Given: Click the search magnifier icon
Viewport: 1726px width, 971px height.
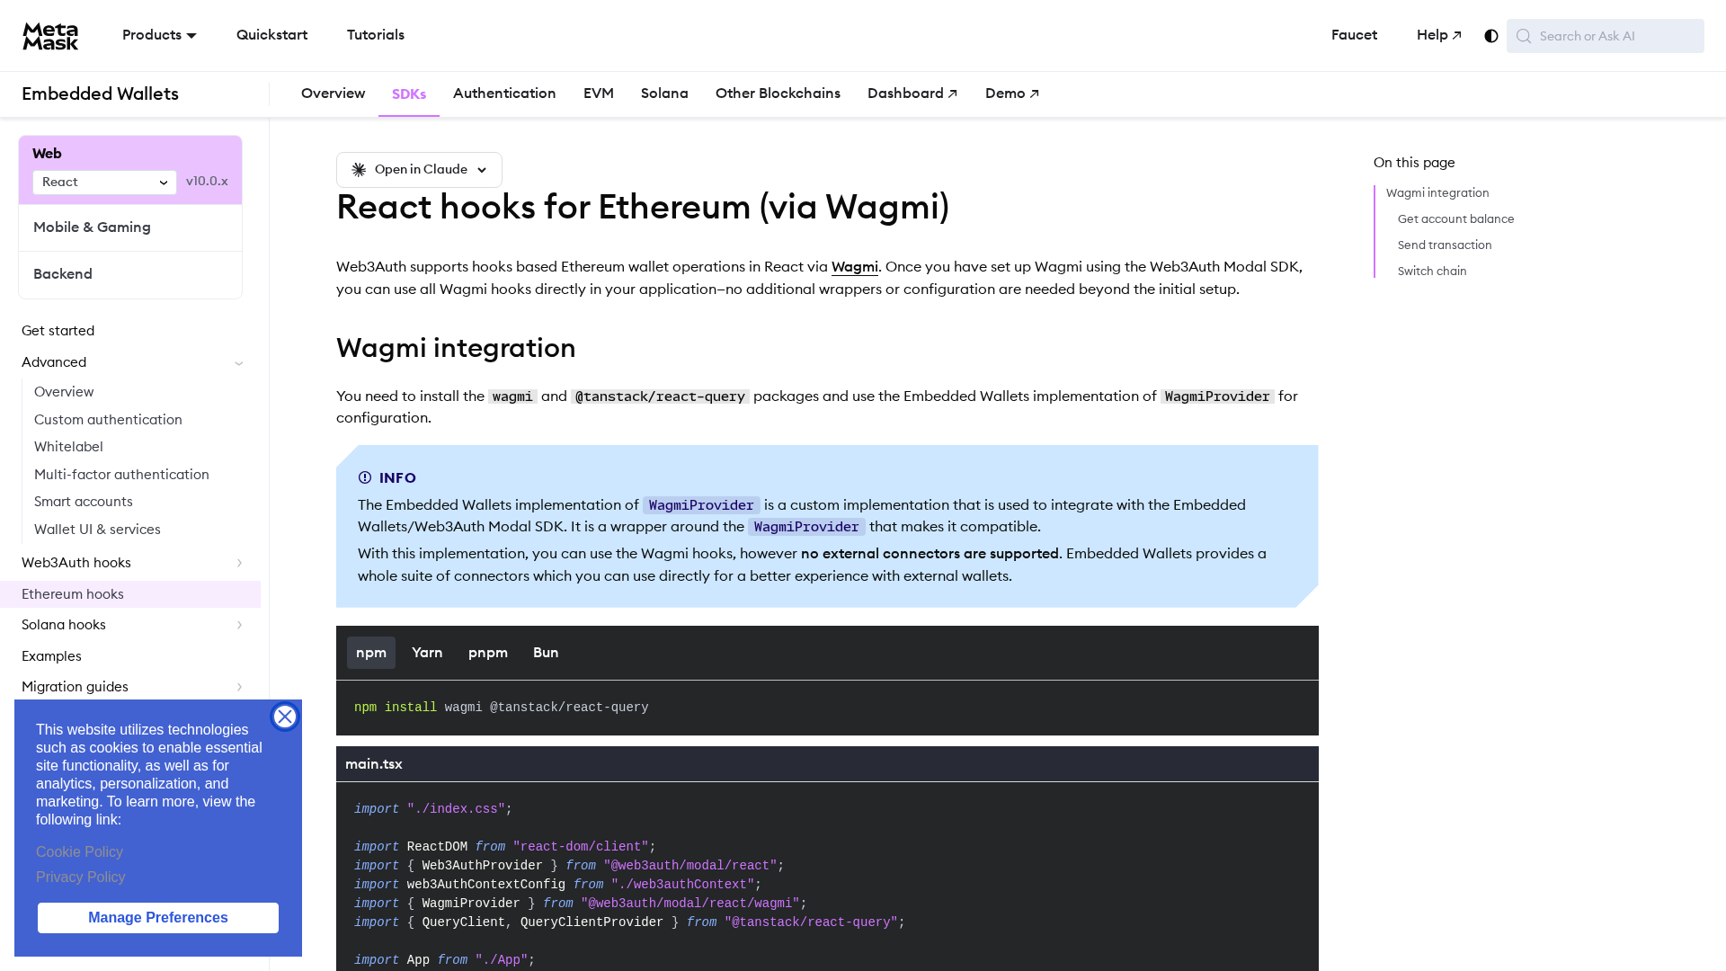Looking at the screenshot, I should 1523,36.
